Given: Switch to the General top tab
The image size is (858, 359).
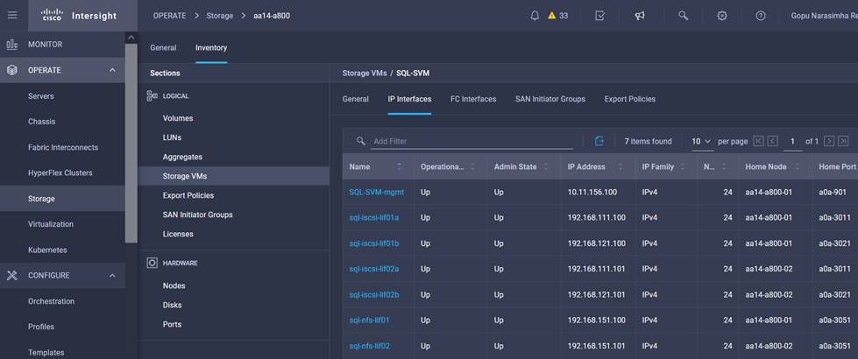Looking at the screenshot, I should coord(163,47).
